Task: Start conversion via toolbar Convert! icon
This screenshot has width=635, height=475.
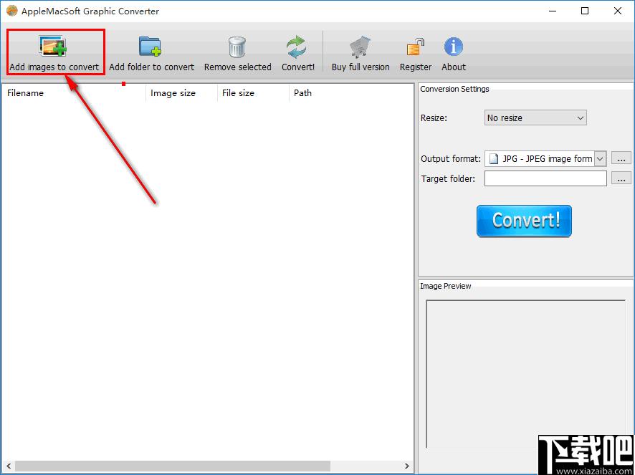Action: 297,47
